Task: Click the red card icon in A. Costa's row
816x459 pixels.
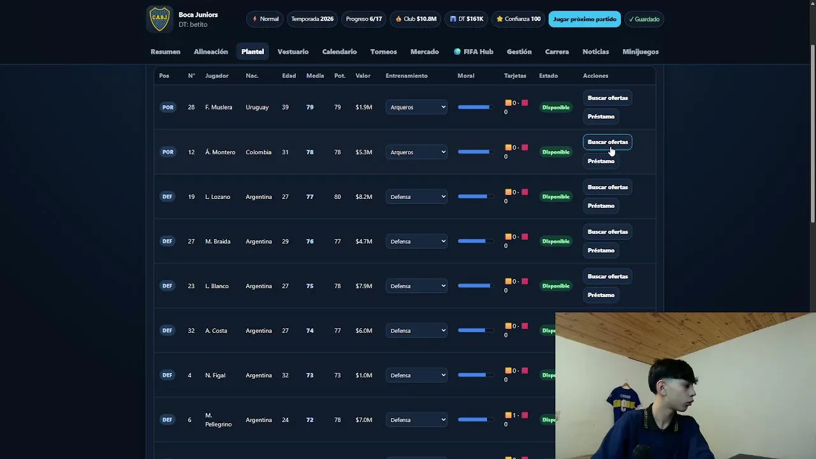Action: tap(525, 326)
